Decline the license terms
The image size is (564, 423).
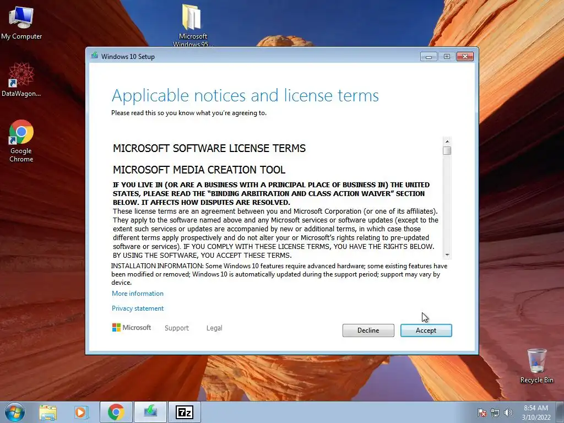[x=368, y=330]
